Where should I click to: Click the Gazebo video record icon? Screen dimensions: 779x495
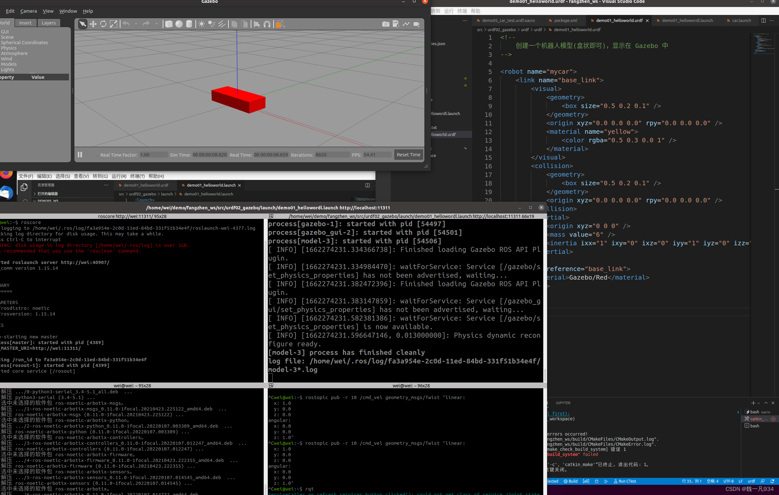[417, 24]
